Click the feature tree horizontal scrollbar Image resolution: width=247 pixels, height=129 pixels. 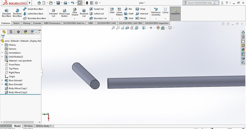click(x=19, y=122)
